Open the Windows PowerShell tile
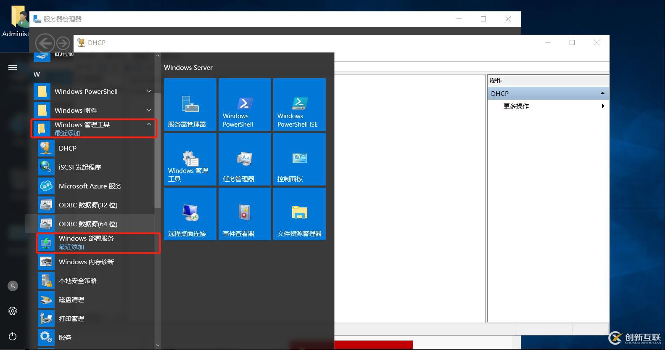The width and height of the screenshot is (665, 350). (x=245, y=104)
